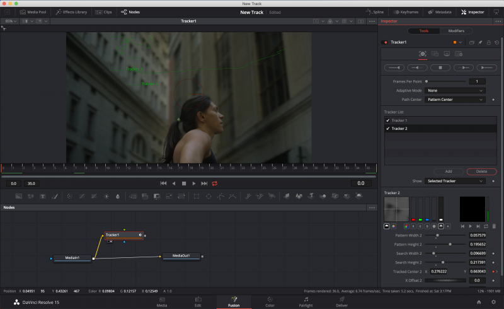
Task: Uncheck the Tracker 1 checkbox
Action: point(387,120)
